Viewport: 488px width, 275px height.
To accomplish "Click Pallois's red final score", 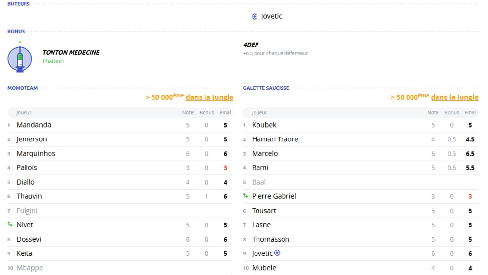I will pos(225,168).
